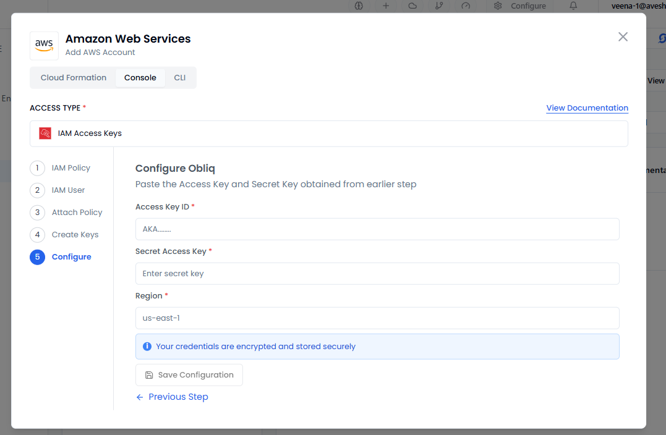Open the speedometer gauge icon
The image size is (666, 435).
466,6
